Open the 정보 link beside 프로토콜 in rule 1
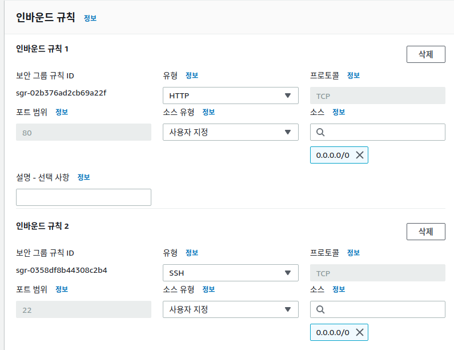454x350 pixels. coord(353,75)
